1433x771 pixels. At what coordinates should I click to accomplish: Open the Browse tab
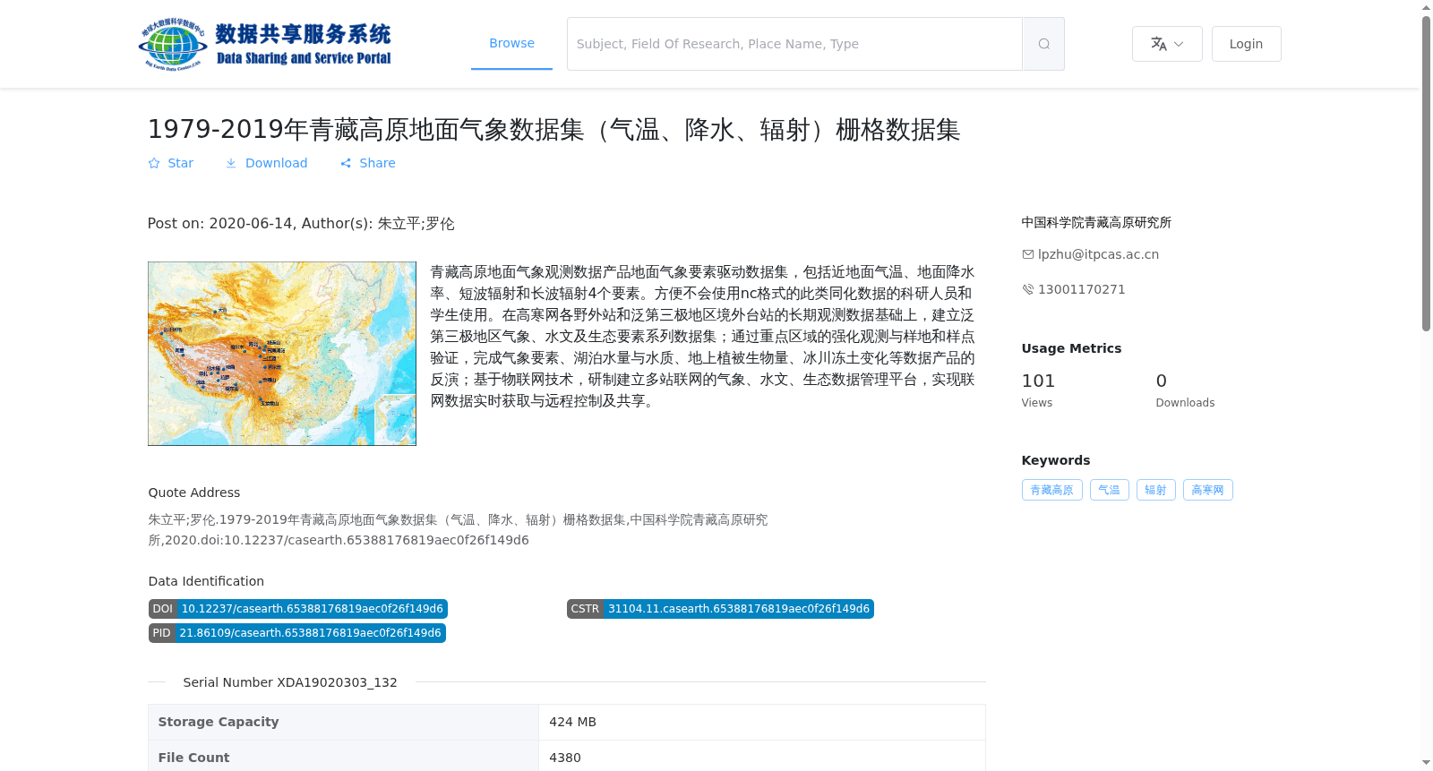(511, 43)
